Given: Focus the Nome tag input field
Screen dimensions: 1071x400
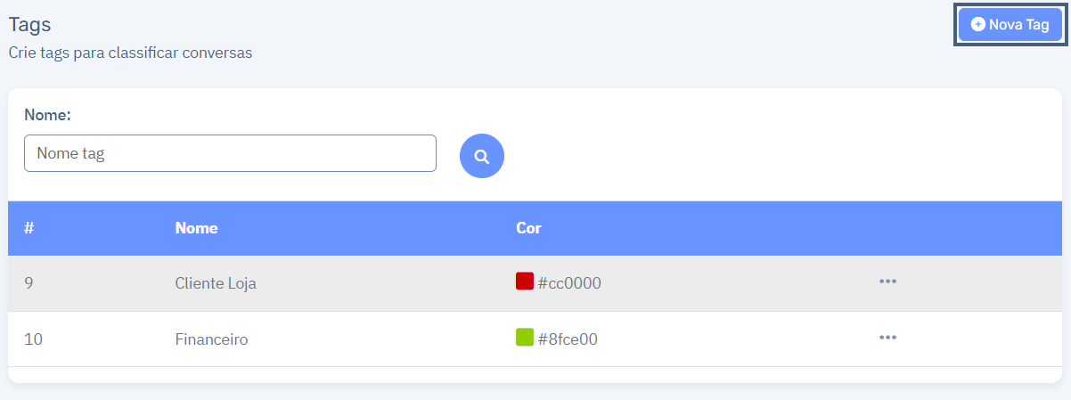Looking at the screenshot, I should pyautogui.click(x=230, y=153).
